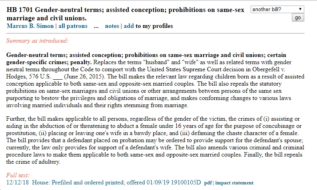Open the notes link

click(112, 26)
